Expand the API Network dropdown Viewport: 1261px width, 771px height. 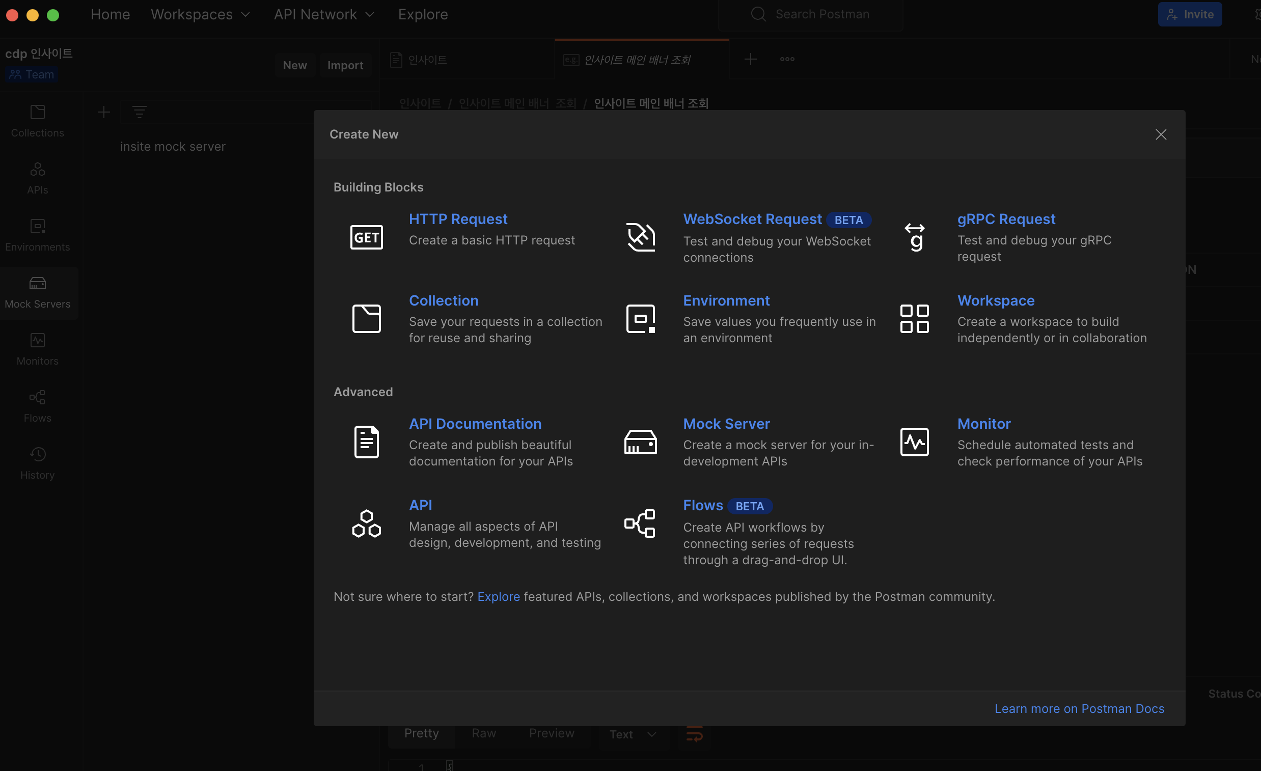click(324, 14)
